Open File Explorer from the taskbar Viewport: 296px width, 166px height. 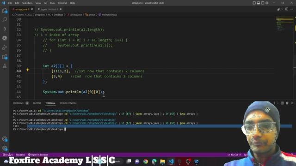point(162,161)
